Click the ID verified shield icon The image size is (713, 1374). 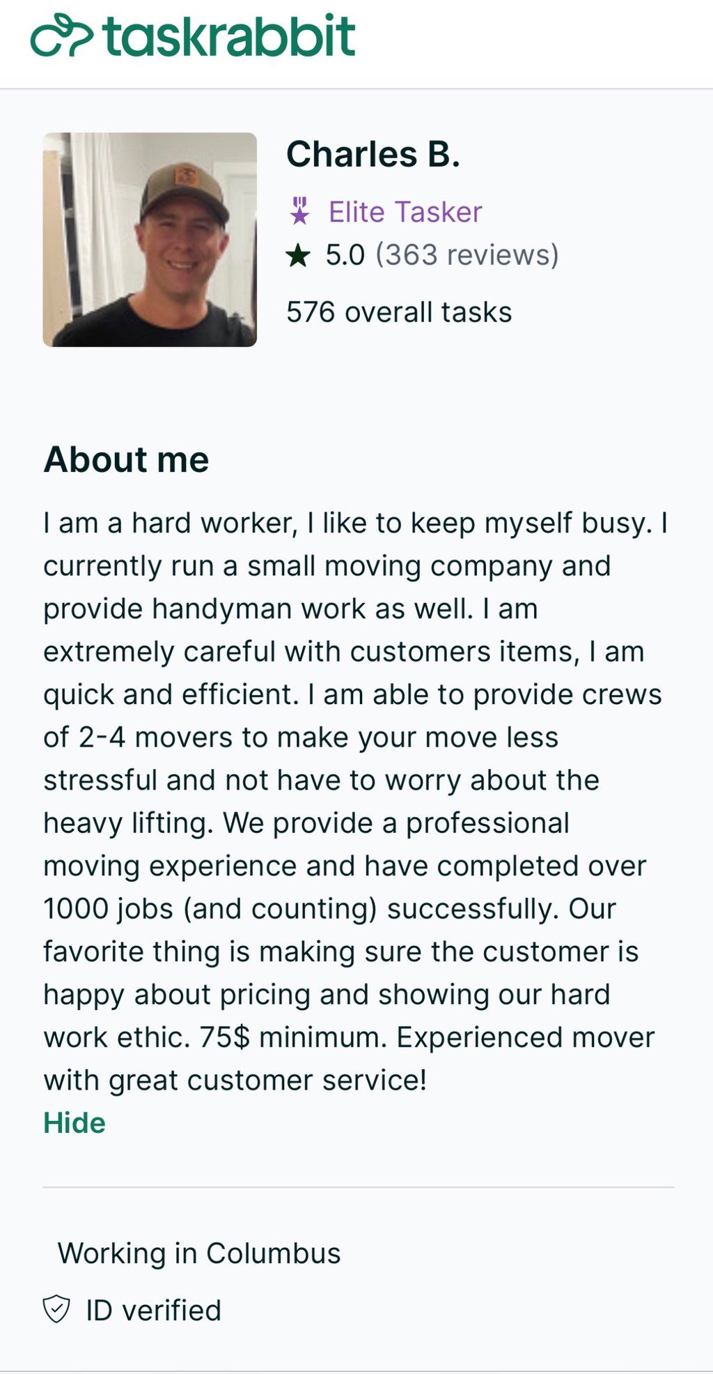pyautogui.click(x=56, y=1309)
